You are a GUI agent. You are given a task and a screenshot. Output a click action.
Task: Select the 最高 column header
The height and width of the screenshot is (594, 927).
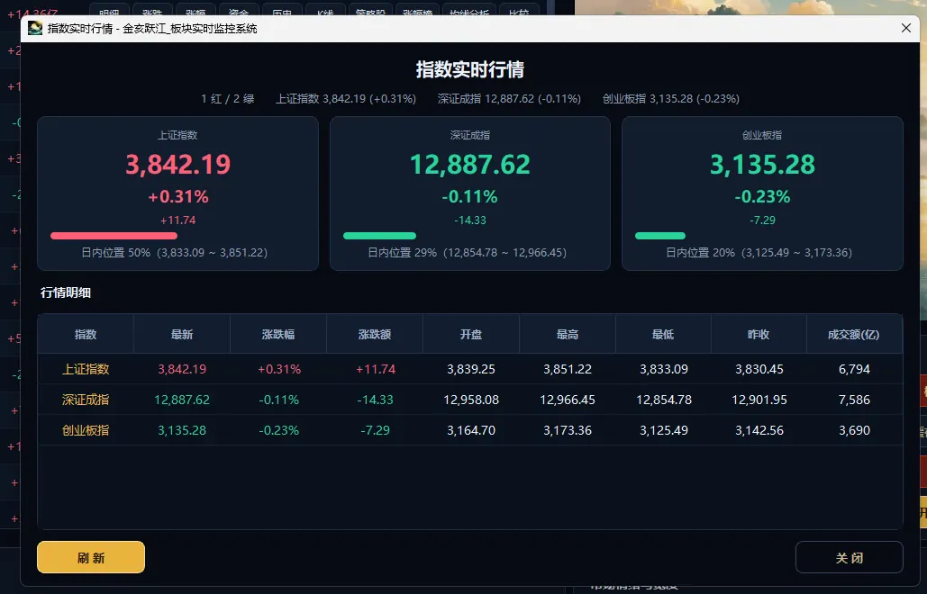568,334
